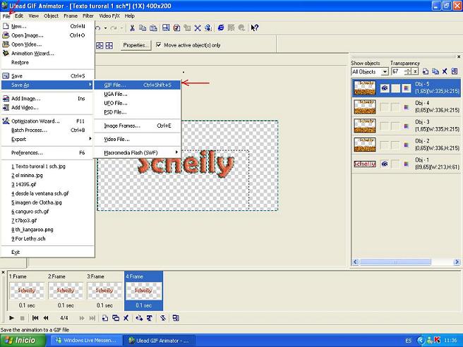The image size is (463, 347).
Task: Open the Properties dialog button
Action: click(136, 45)
